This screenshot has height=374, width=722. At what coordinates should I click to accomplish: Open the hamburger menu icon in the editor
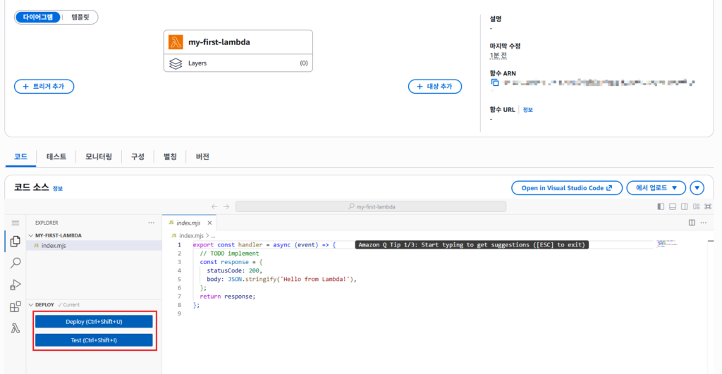coord(16,223)
